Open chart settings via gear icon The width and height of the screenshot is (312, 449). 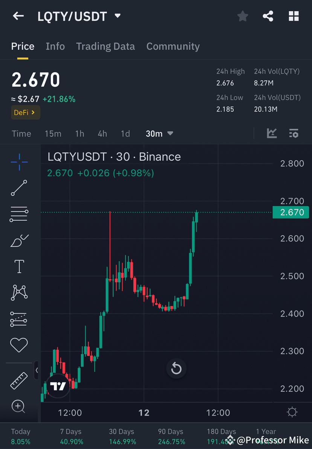(x=292, y=412)
